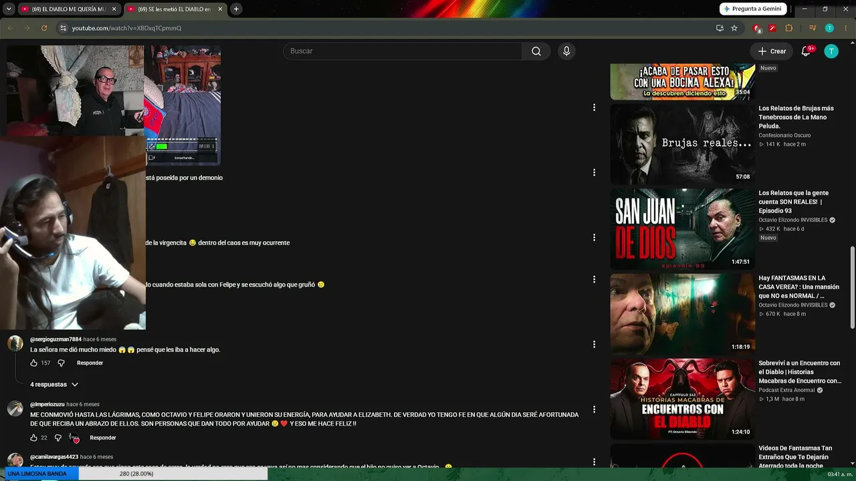Open options for the 'poseída por un demonio' comment
The height and width of the screenshot is (481, 856).
594,172
